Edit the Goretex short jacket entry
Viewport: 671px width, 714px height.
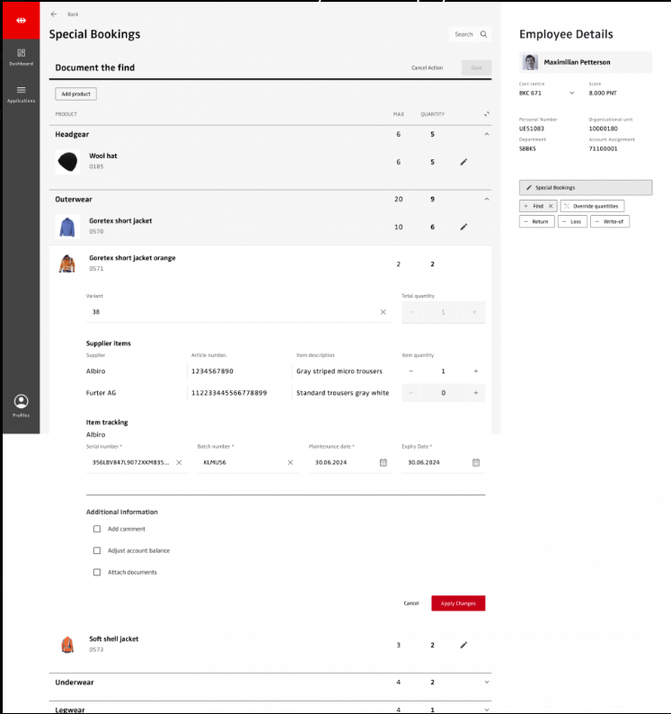tap(464, 227)
